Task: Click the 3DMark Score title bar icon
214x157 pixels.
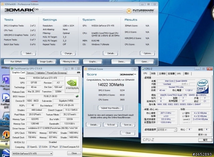Action: pos(86,69)
